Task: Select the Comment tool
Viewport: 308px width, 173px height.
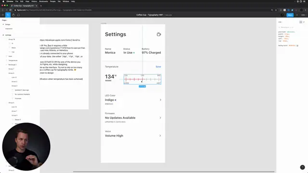Action: [18, 15]
